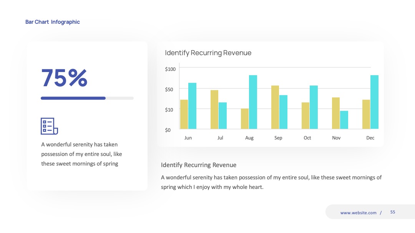The width and height of the screenshot is (415, 233).
Task: Select the chart title 'Identify Recurring Revenue'
Action: tap(208, 53)
